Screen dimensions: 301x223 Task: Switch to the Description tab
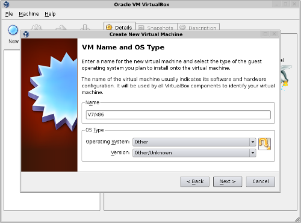point(199,28)
